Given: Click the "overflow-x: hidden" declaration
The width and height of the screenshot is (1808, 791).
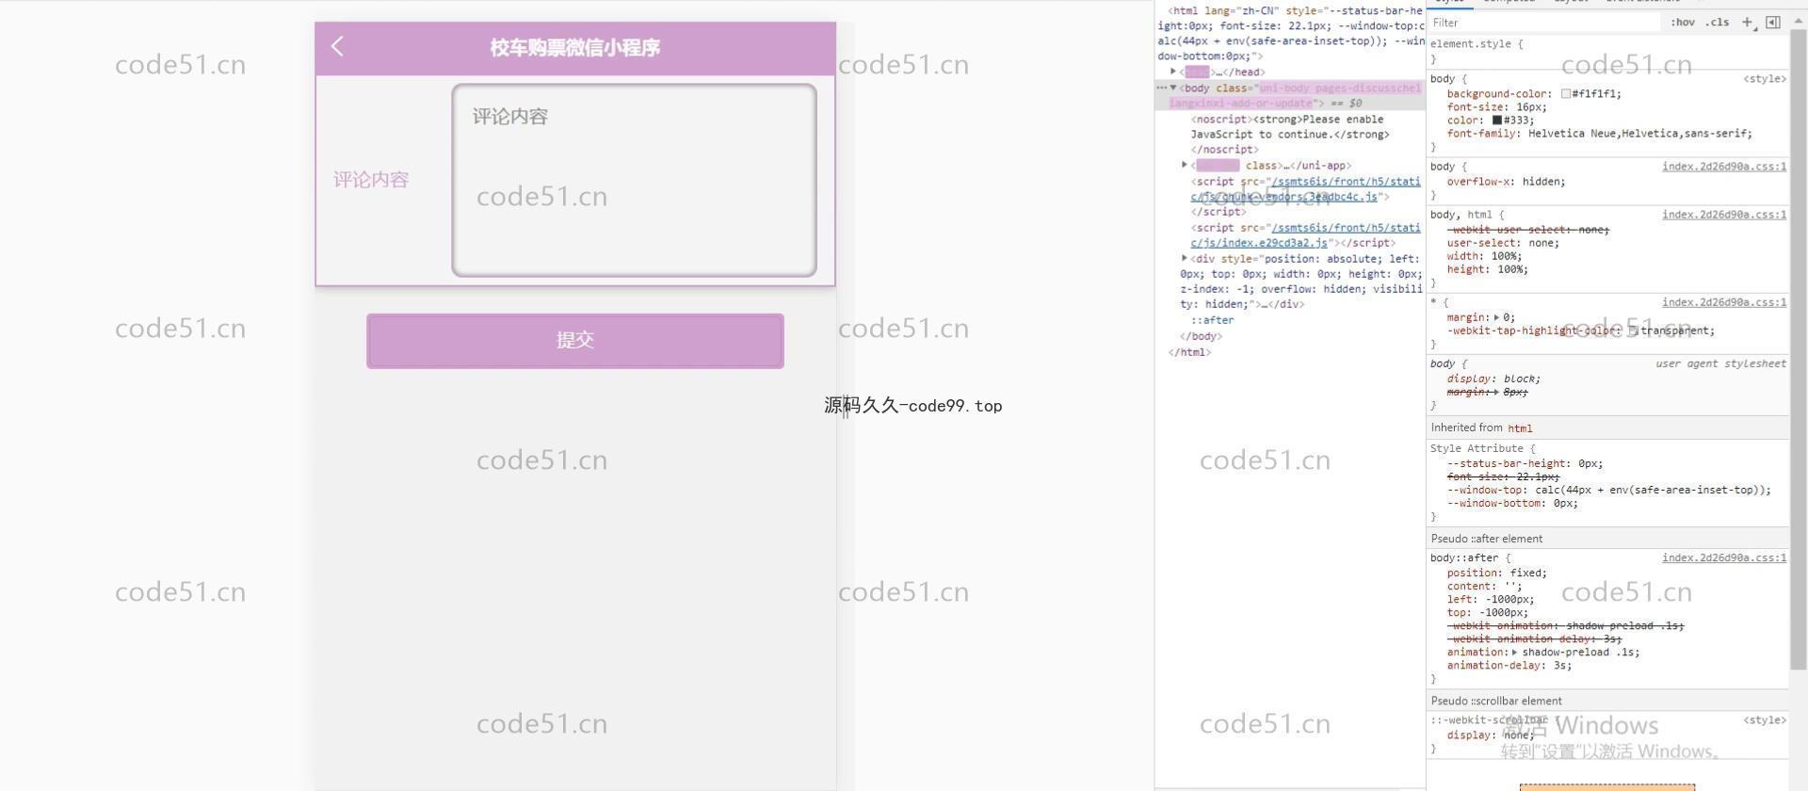Looking at the screenshot, I should (x=1506, y=182).
